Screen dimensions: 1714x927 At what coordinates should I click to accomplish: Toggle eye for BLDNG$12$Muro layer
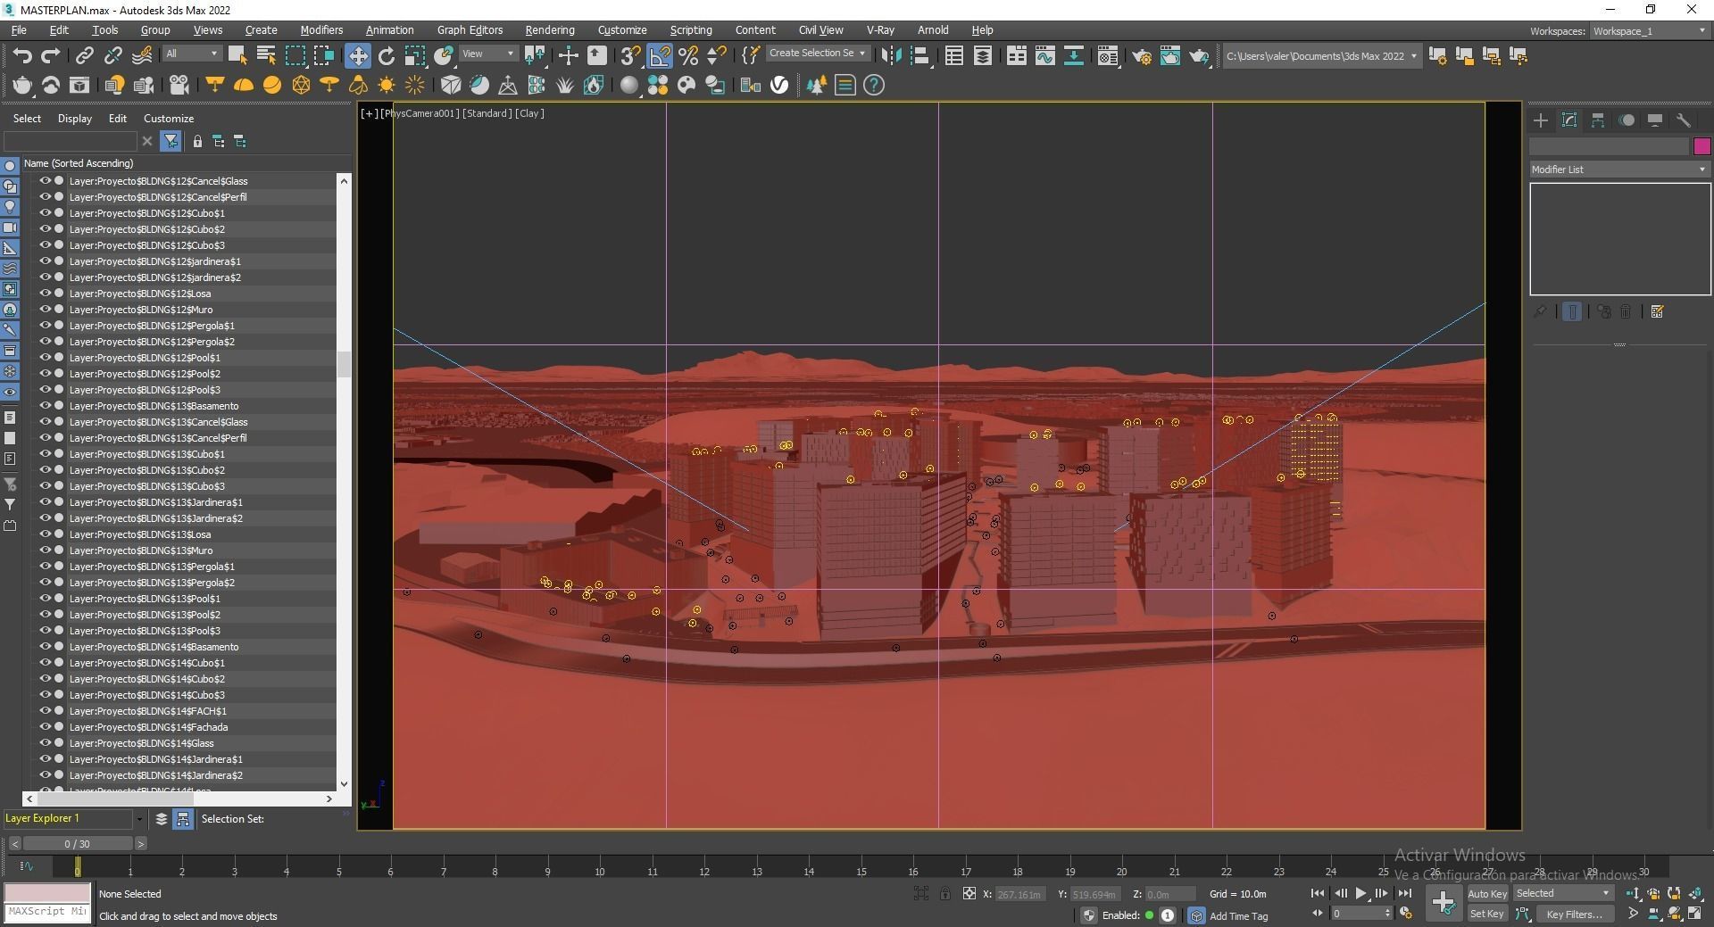pos(45,309)
